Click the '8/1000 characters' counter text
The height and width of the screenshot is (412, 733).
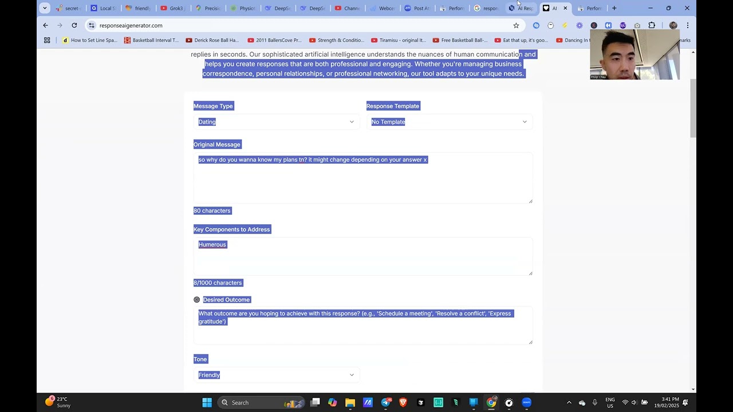tap(218, 283)
